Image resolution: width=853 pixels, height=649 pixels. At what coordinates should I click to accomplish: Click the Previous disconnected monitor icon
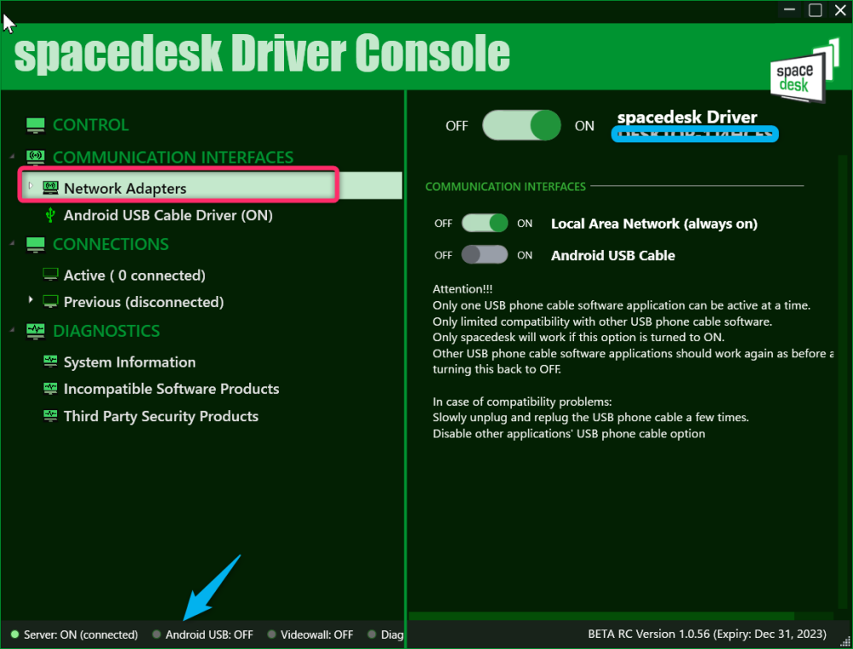50,302
